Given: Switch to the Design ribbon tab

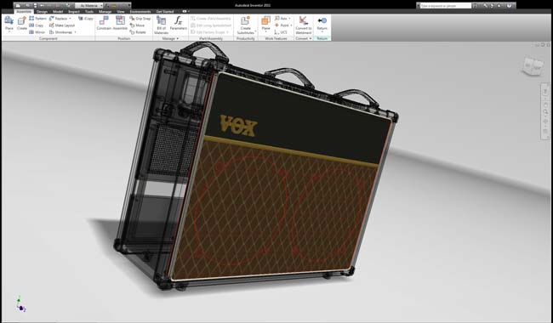Looking at the screenshot, I should [x=42, y=12].
